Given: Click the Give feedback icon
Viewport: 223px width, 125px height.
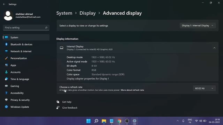Looking at the screenshot, I should pyautogui.click(x=58, y=108).
